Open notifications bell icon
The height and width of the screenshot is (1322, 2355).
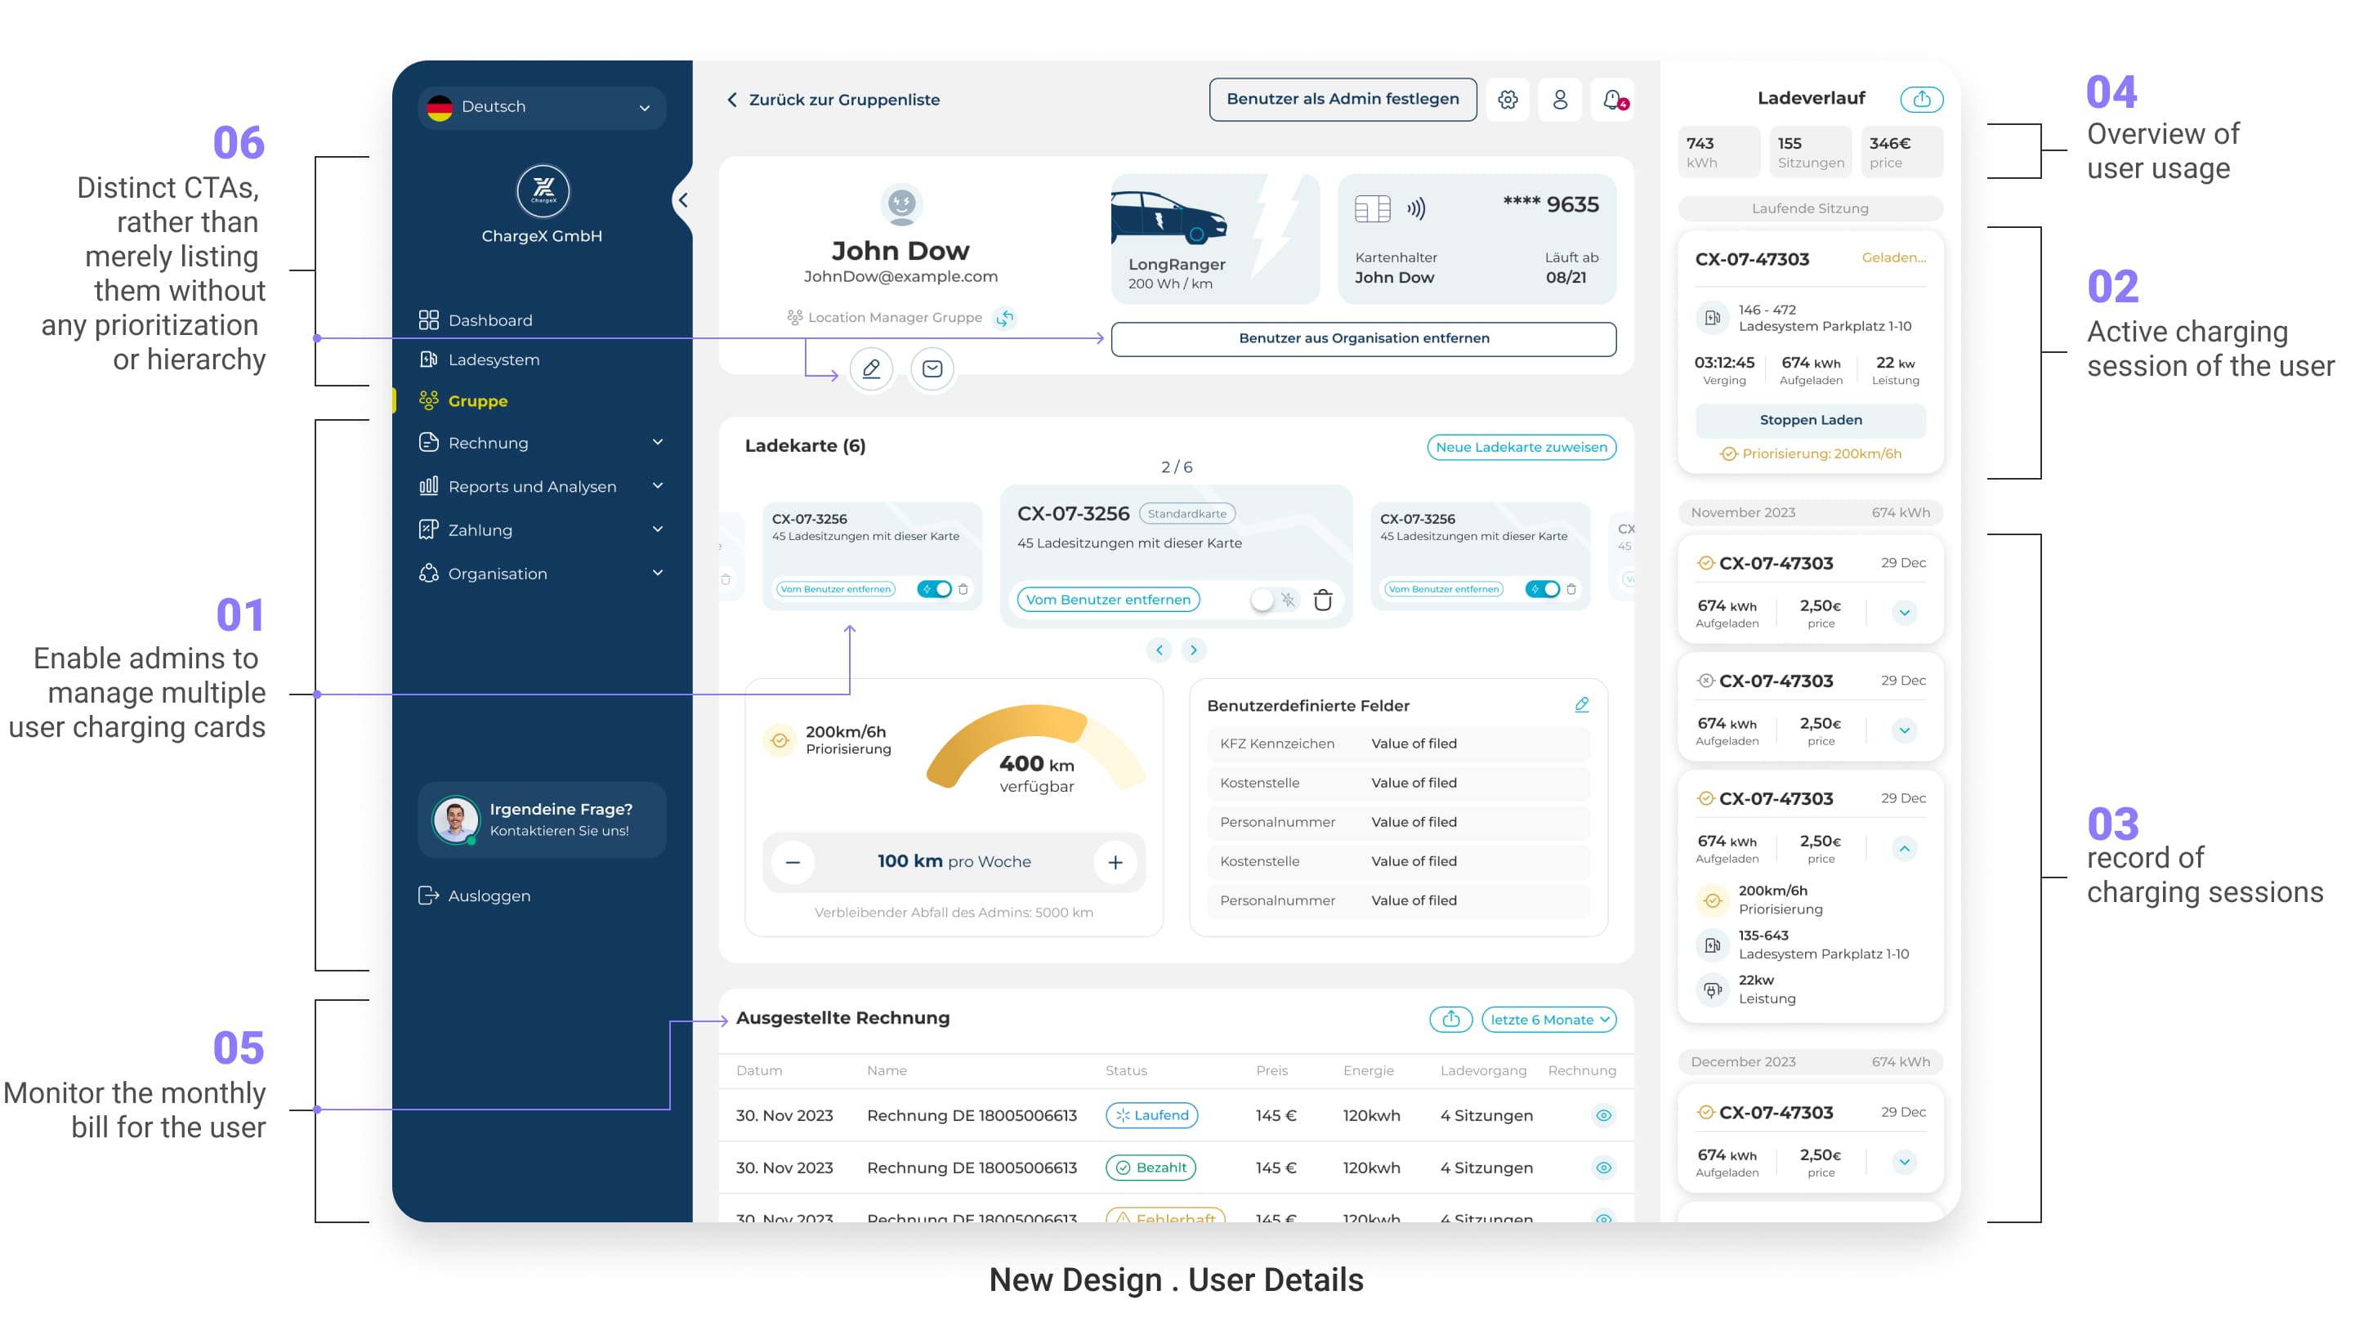[x=1611, y=100]
